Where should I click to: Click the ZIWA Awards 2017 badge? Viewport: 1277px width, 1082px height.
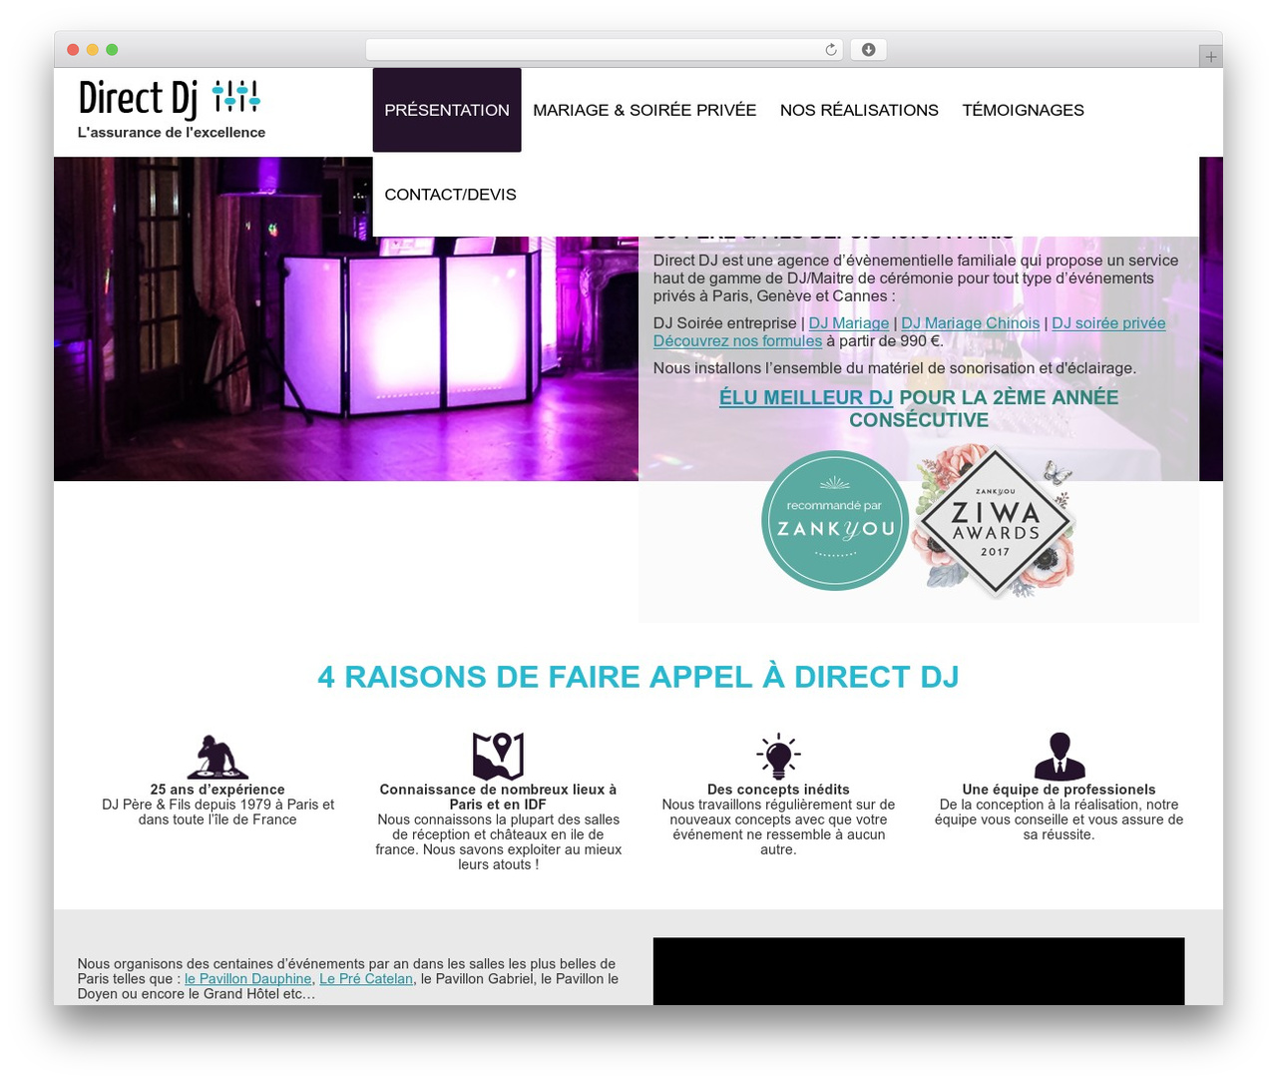coord(995,520)
